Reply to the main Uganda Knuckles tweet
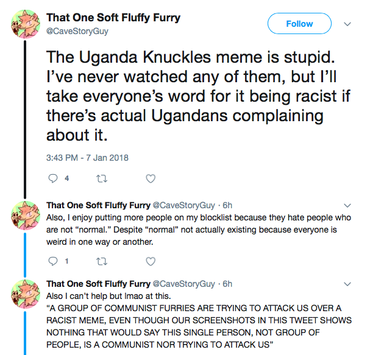Viewport: 370px width, 355px height. 53,178
